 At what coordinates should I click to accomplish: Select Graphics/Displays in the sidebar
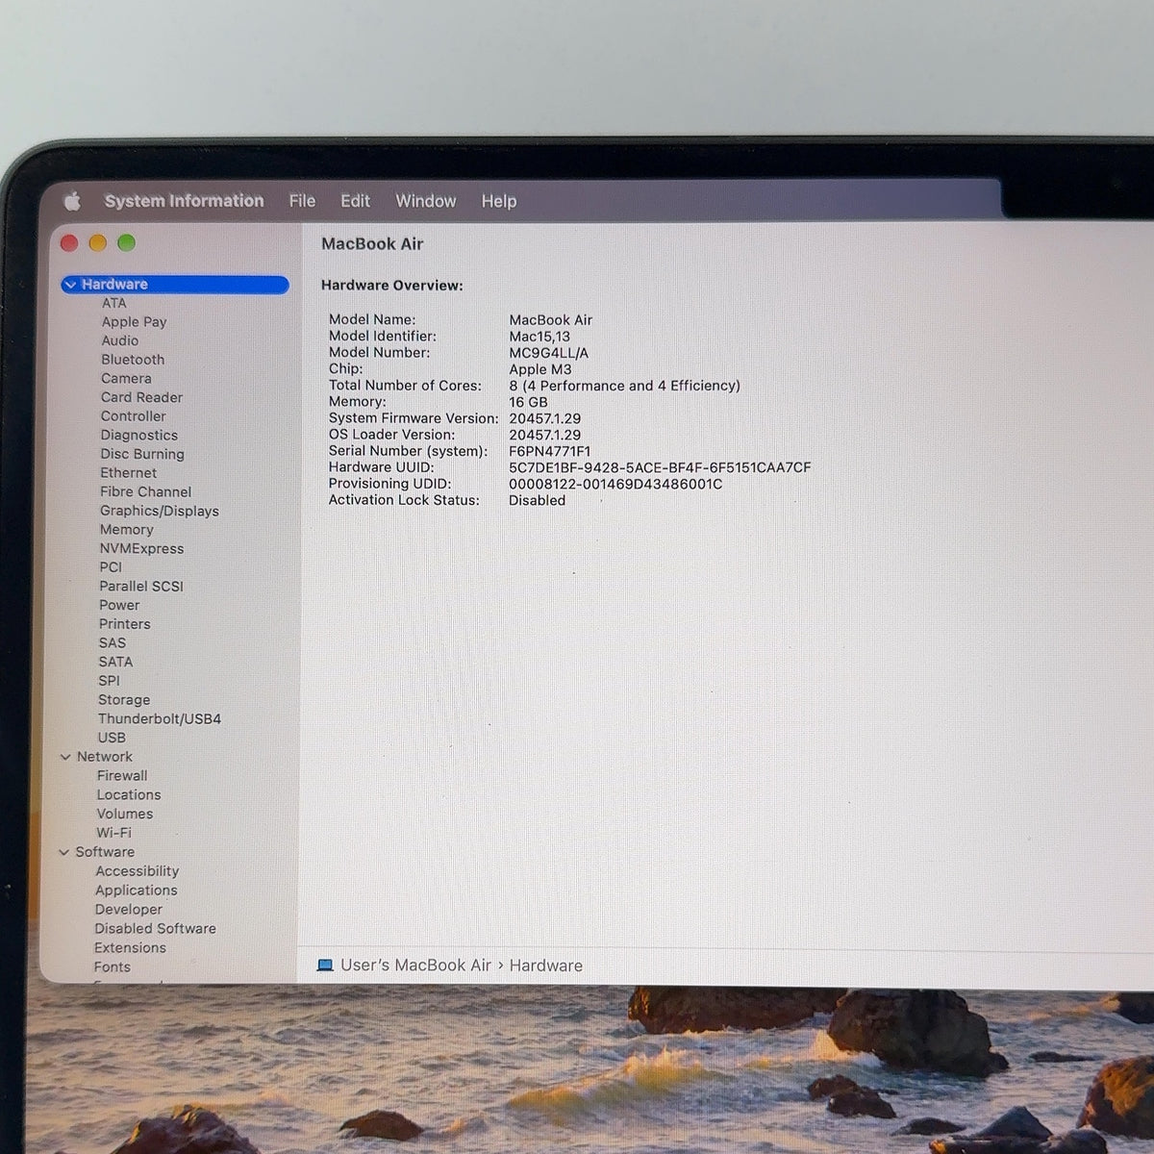click(x=160, y=511)
